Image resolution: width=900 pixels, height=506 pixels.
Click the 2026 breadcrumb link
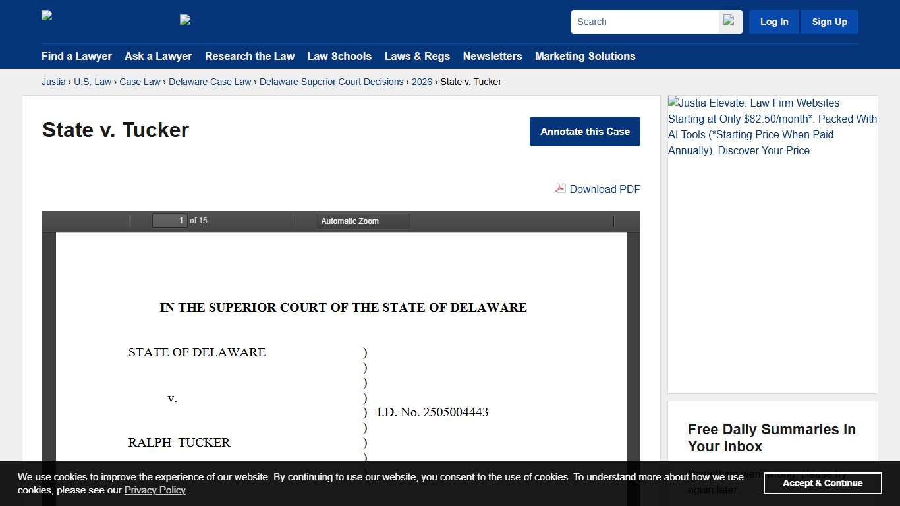[x=422, y=82]
